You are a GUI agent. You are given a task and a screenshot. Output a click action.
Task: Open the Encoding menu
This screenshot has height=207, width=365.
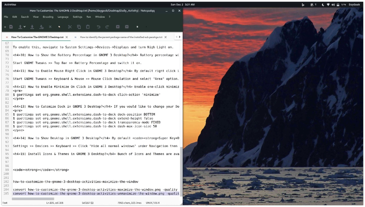(48, 17)
